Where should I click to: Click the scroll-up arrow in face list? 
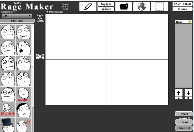click(x=33, y=25)
